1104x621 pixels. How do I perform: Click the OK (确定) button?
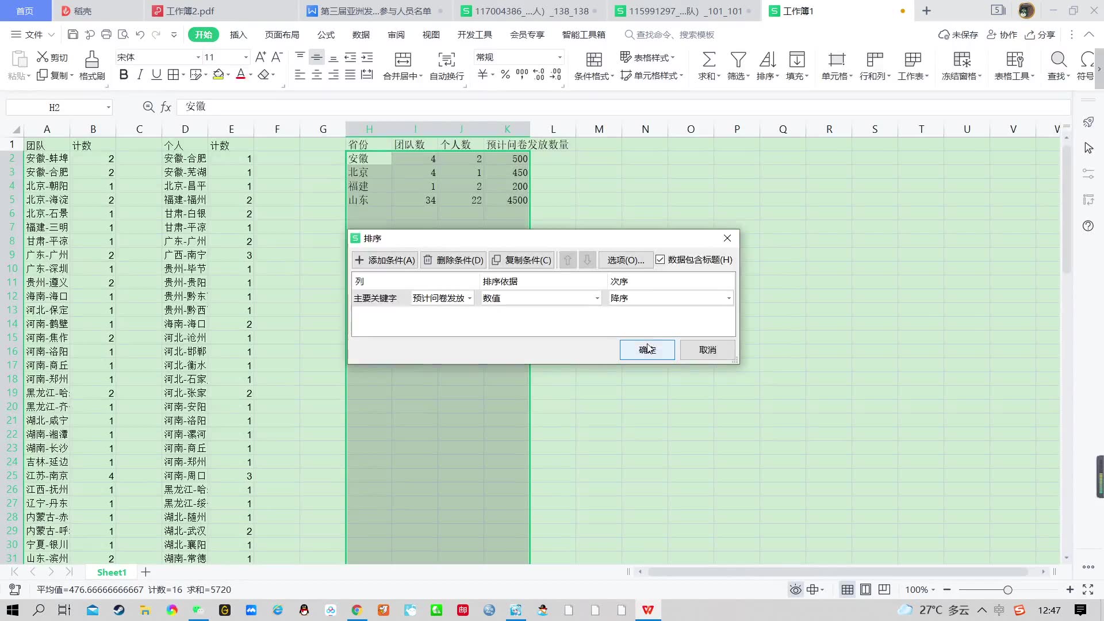click(647, 350)
